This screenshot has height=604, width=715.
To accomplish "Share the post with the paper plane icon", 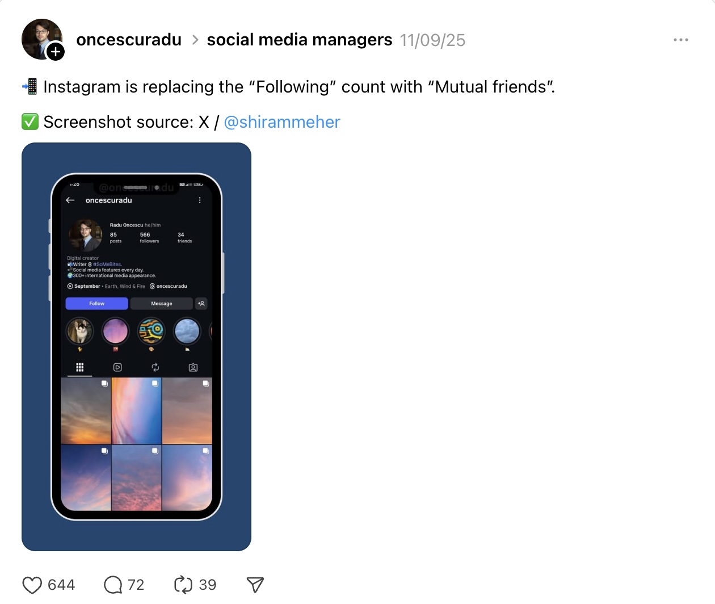I will (255, 585).
